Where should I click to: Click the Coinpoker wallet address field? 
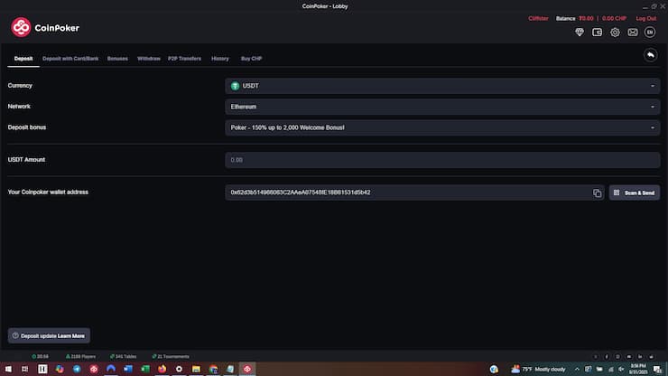[414, 193]
